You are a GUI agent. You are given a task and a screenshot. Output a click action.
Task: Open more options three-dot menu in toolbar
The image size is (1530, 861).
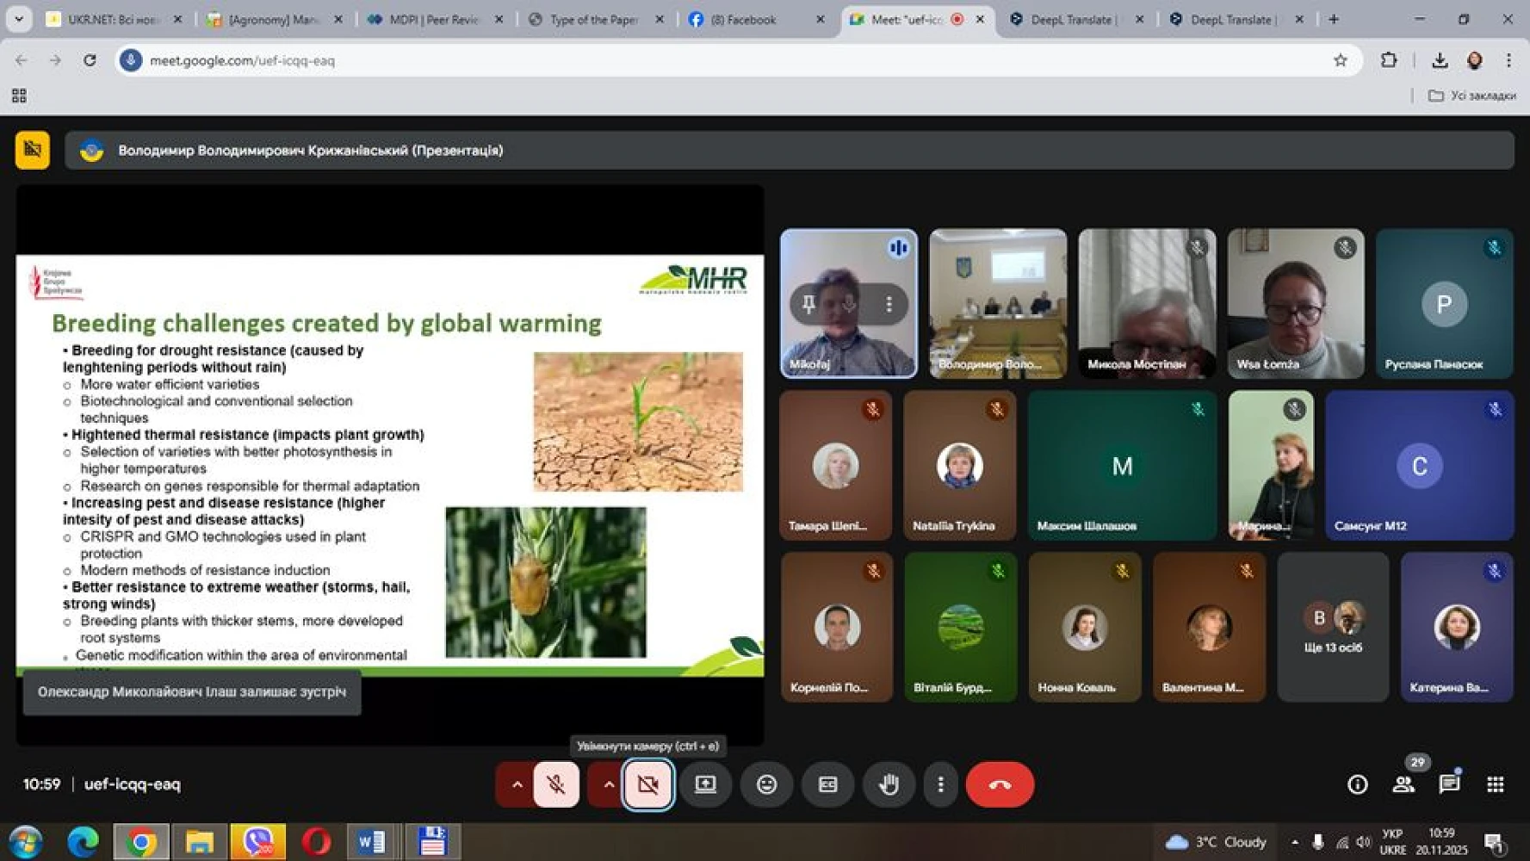click(x=940, y=784)
